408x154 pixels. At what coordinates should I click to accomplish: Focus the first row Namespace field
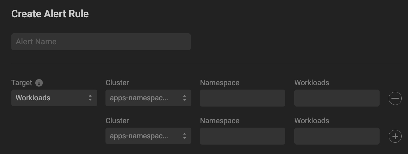[x=242, y=98]
